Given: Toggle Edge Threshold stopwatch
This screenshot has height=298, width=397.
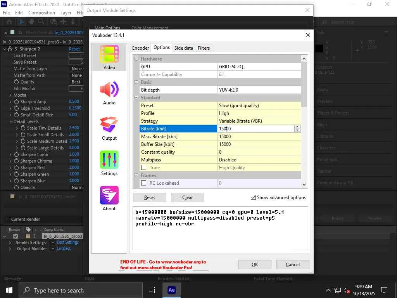Looking at the screenshot, I should coord(16,108).
